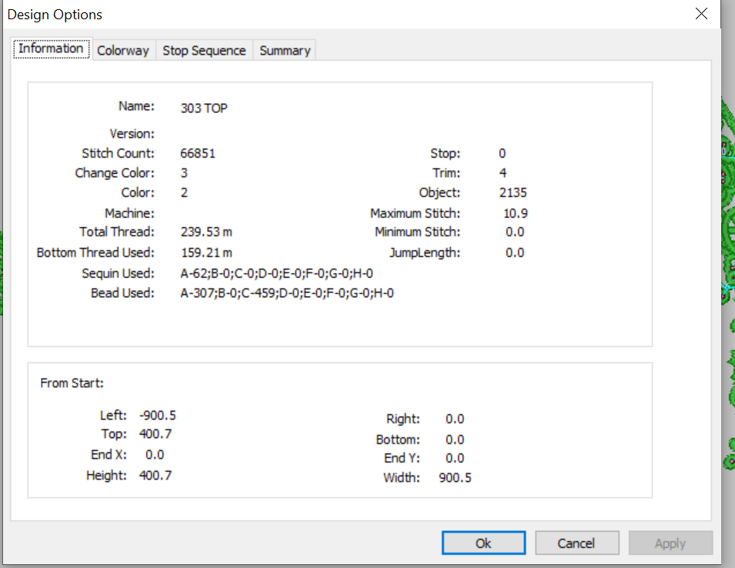Click the Bottom Thread Used value 159.21 m
Image resolution: width=735 pixels, height=568 pixels.
tap(206, 252)
